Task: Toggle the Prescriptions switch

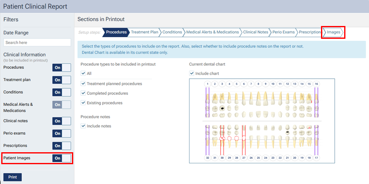Action: coord(61,146)
